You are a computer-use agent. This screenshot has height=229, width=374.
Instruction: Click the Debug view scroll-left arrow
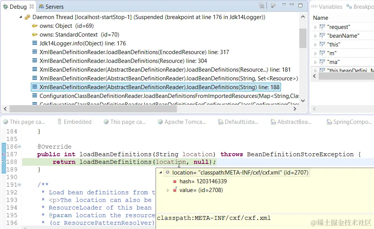pos(5,109)
